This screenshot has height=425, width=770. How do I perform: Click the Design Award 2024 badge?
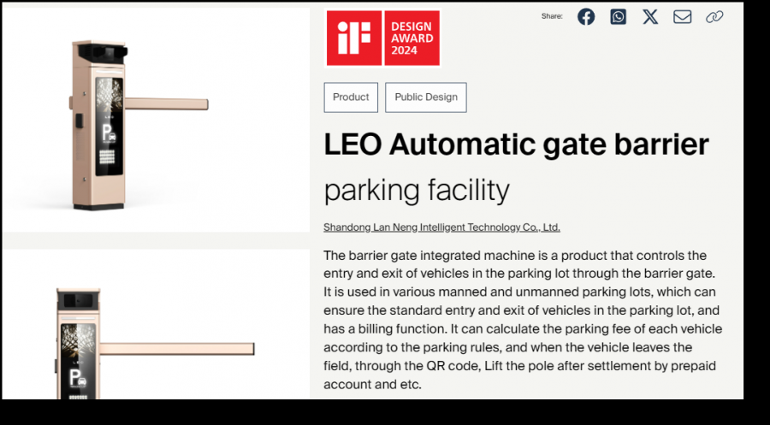tap(412, 38)
